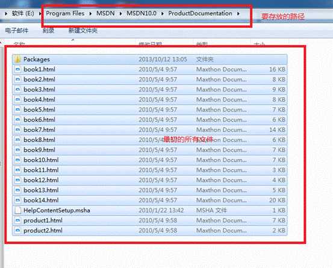Screen dimensions: 333x268
Task: Expand dropdown arrow after Program Files
Action: coord(90,14)
